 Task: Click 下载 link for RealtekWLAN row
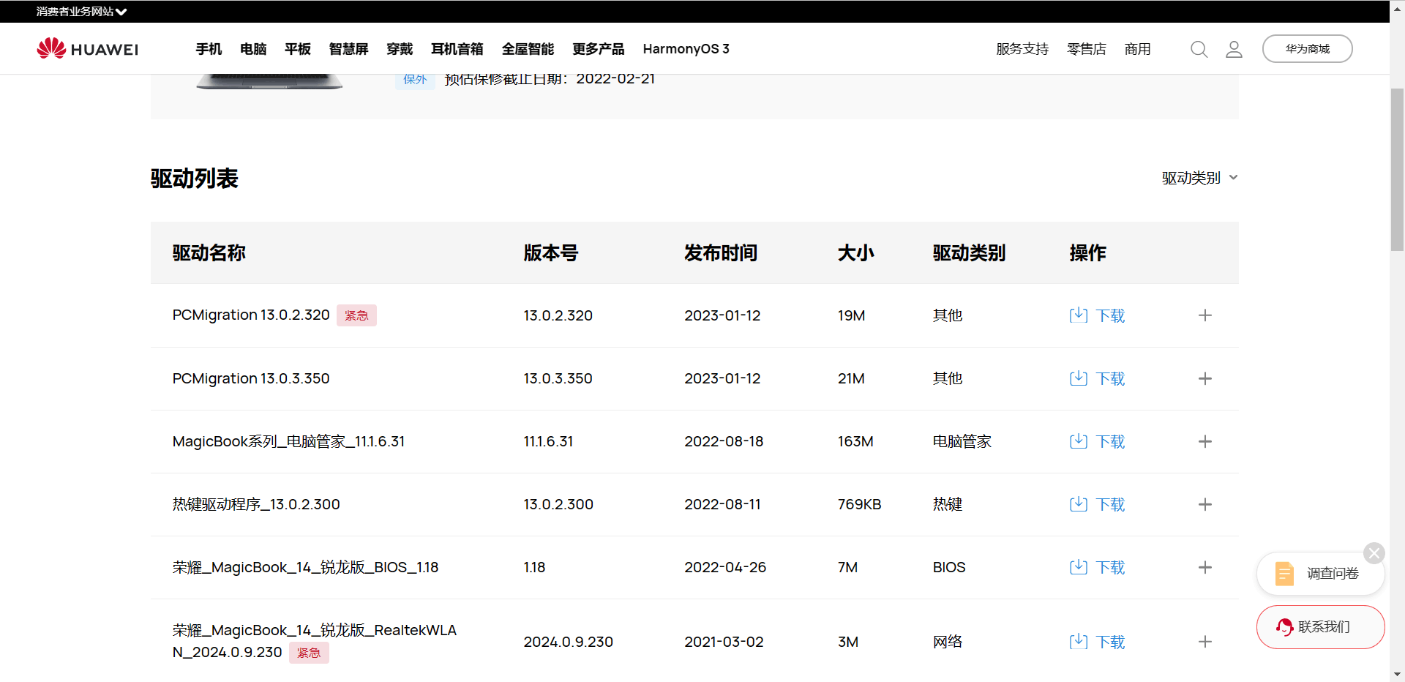[x=1111, y=642]
